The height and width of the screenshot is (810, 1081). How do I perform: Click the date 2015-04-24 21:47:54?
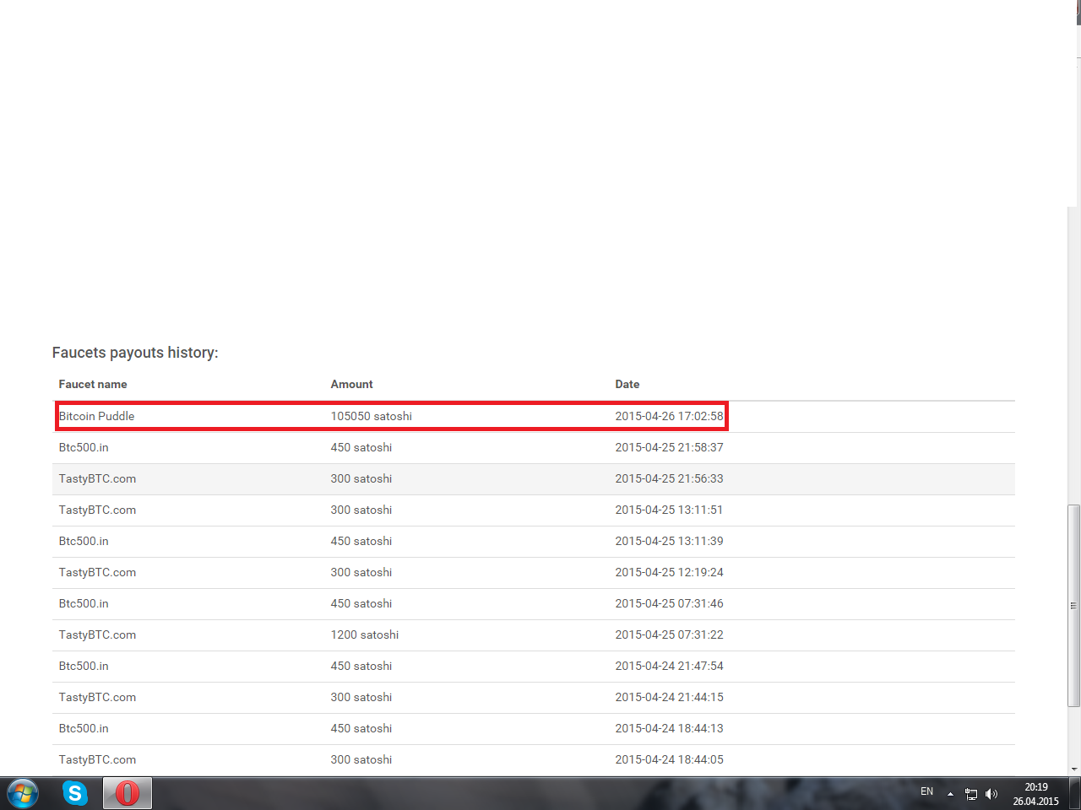click(x=669, y=666)
